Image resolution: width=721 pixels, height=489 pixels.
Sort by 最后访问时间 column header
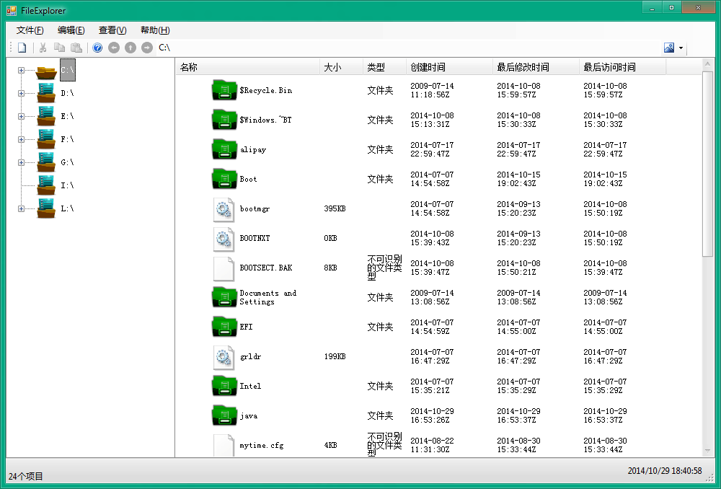[x=622, y=67]
